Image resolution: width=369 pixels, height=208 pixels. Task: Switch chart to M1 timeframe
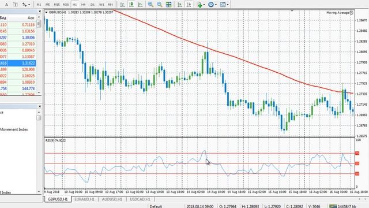(39, 5)
